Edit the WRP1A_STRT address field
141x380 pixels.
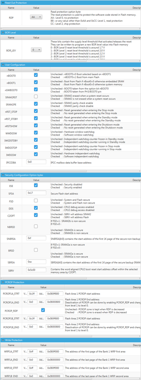55,351
